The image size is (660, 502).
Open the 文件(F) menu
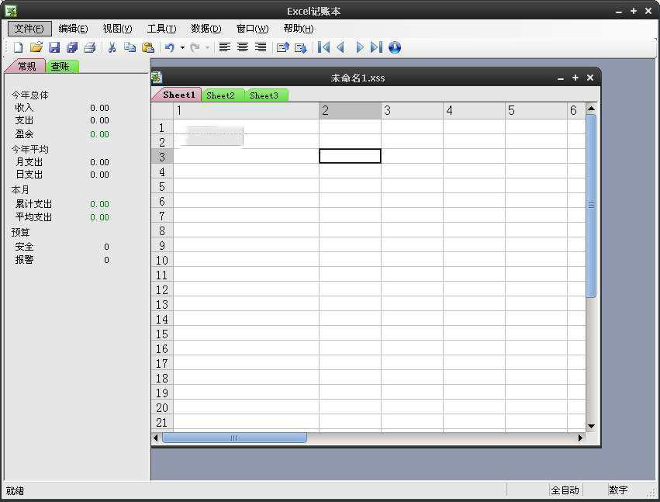(x=29, y=29)
